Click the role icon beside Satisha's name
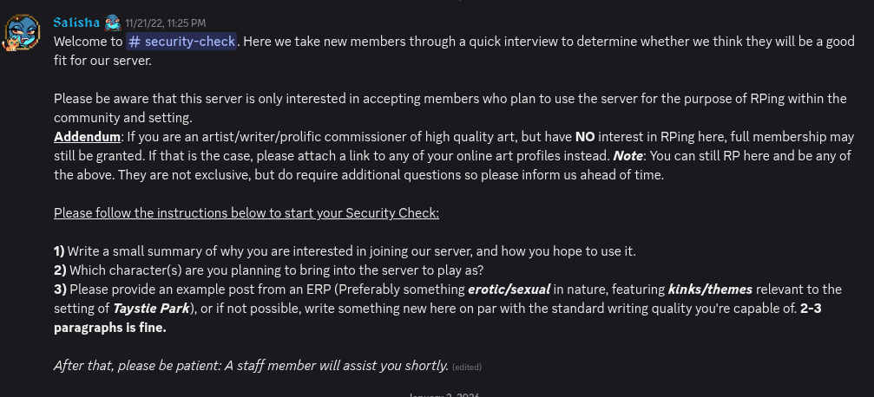Screen dimensions: 874x397 point(111,23)
